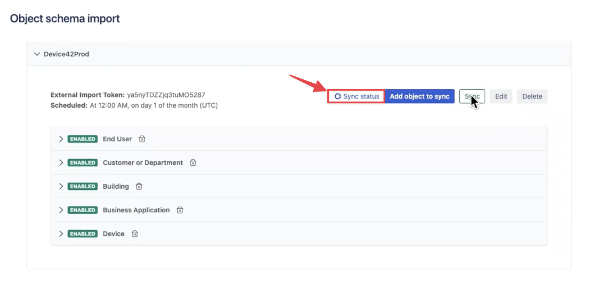Image resolution: width=602 pixels, height=289 pixels.
Task: Click trash icon next to Customer or Department
Action: click(x=193, y=163)
